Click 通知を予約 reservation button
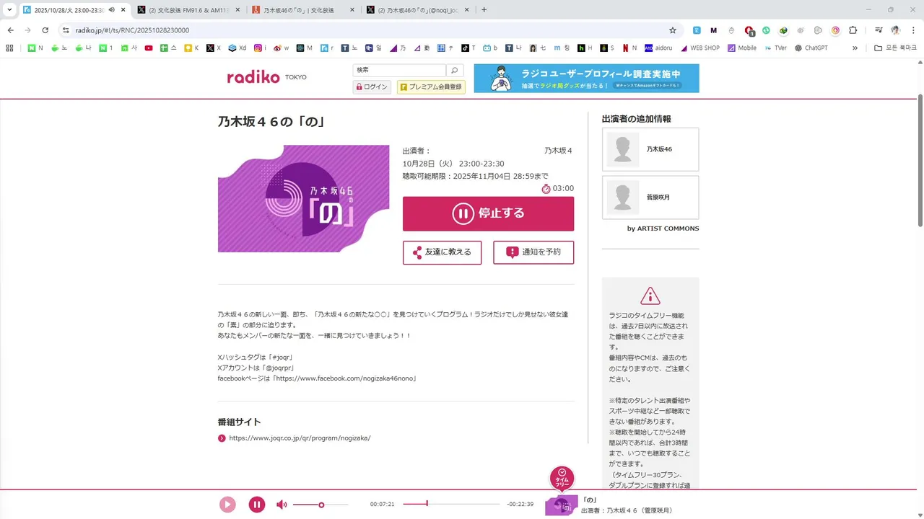The width and height of the screenshot is (924, 519). 533,252
